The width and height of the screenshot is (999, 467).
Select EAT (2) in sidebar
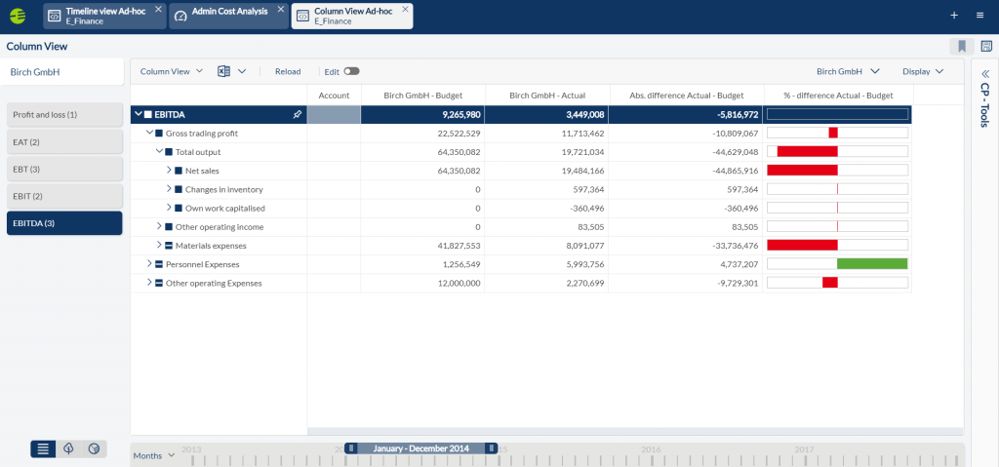[64, 142]
